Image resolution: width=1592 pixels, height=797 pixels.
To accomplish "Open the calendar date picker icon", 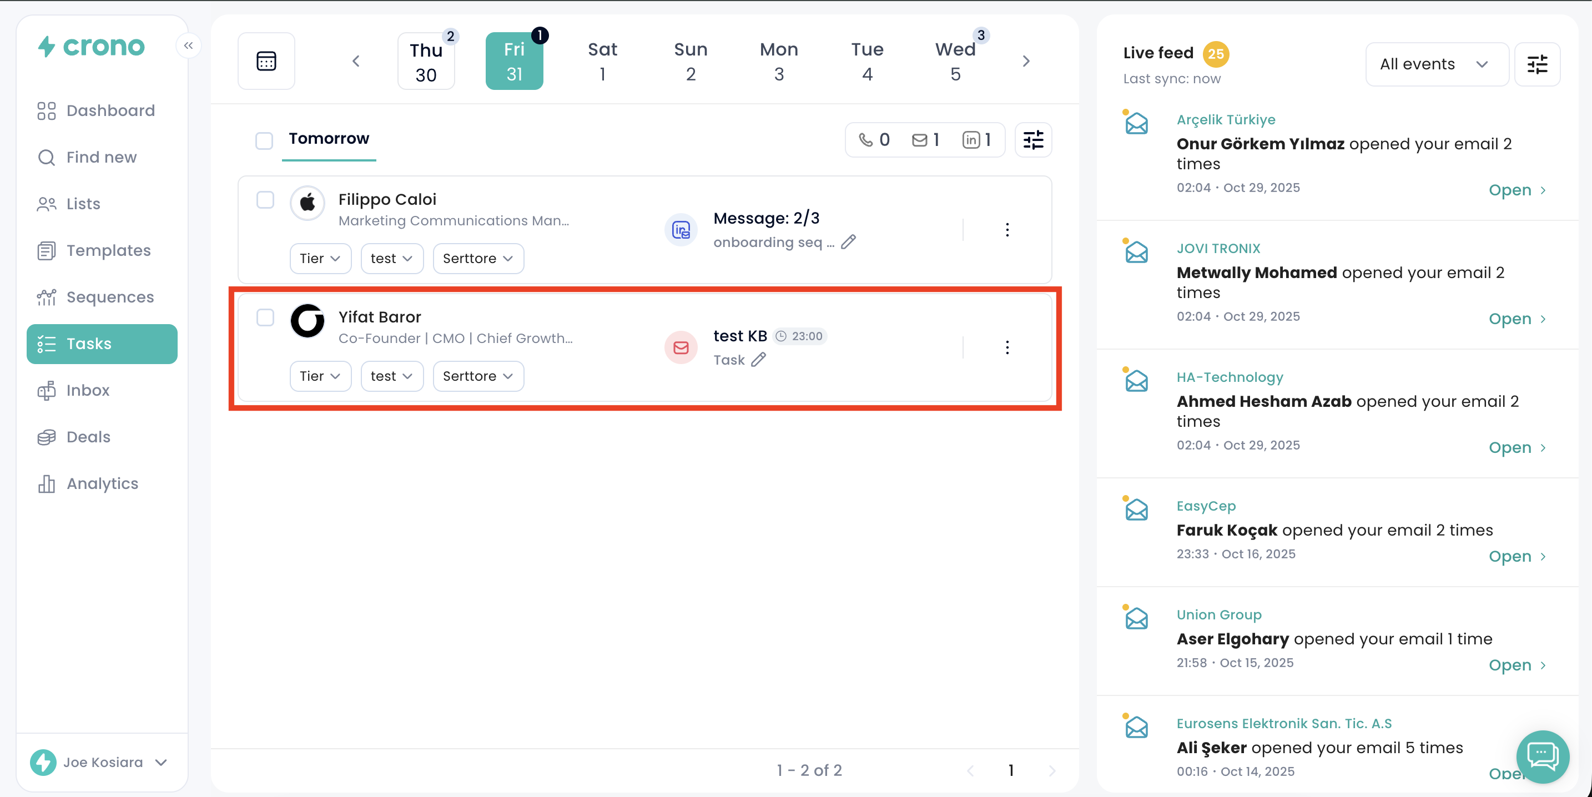I will [266, 61].
